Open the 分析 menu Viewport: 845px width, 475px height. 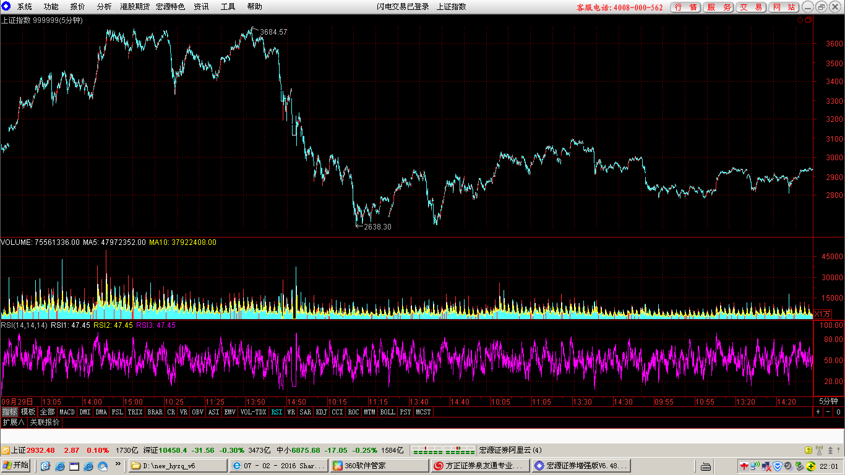[x=105, y=7]
